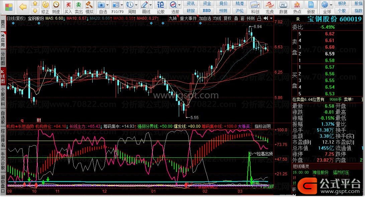Click the 板块 sector button
The height and width of the screenshot is (197, 366).
(342, 3)
